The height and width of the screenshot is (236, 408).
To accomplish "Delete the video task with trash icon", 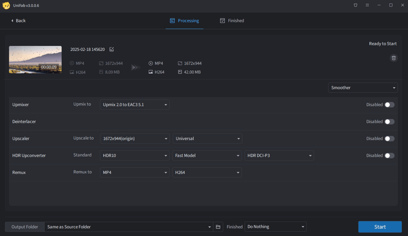I will (x=393, y=58).
